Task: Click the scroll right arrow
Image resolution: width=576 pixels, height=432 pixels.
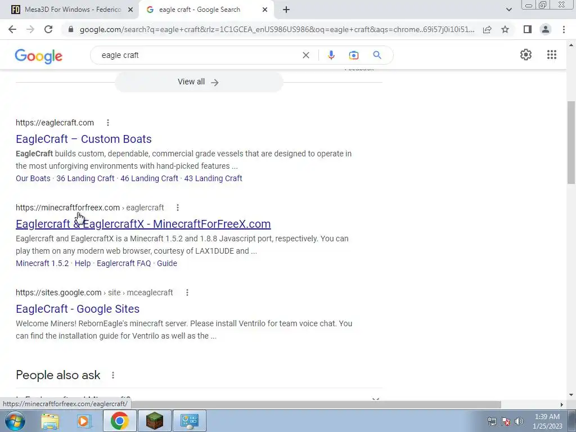Action: point(561,404)
